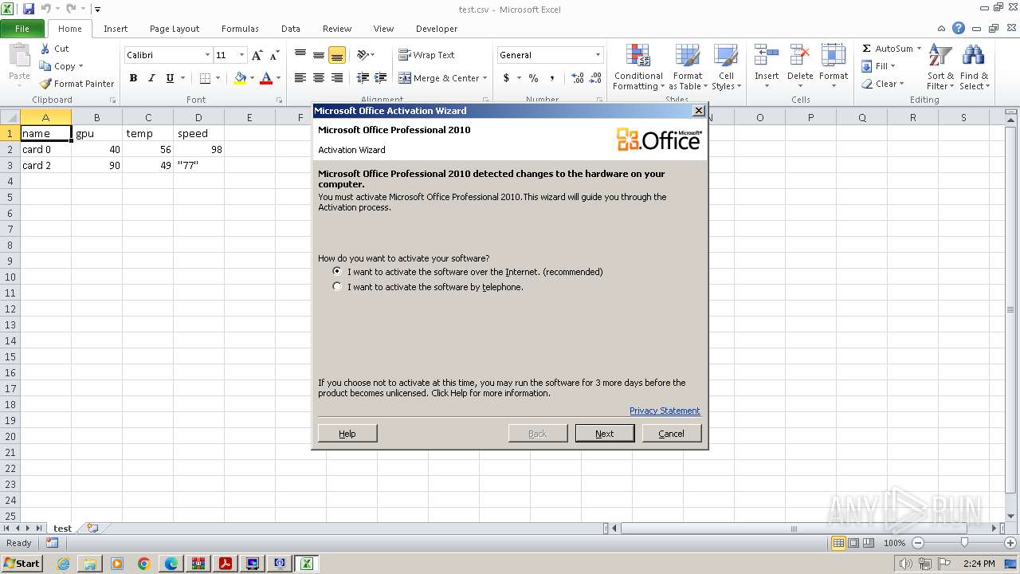Switch to the Page Layout tab
The width and height of the screenshot is (1020, 574).
coord(175,29)
